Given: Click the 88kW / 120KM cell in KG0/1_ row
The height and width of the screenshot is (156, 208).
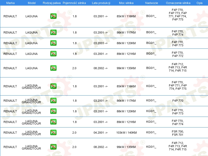Looking at the screenshot, I should 126,111.
